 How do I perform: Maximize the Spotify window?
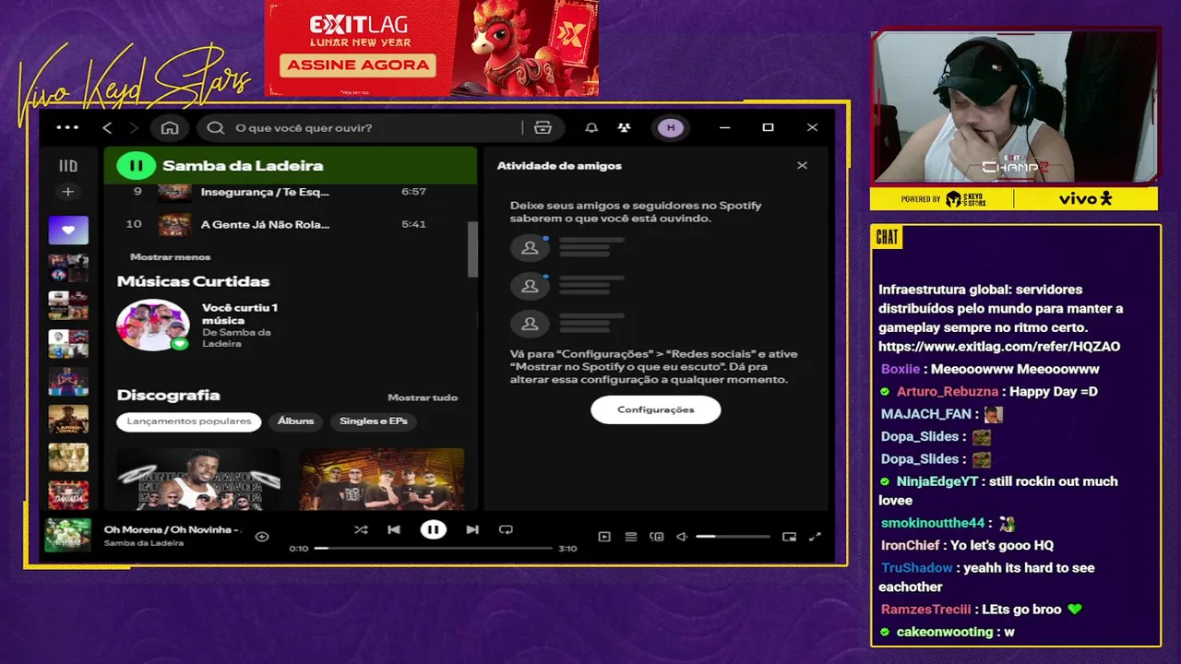(768, 127)
